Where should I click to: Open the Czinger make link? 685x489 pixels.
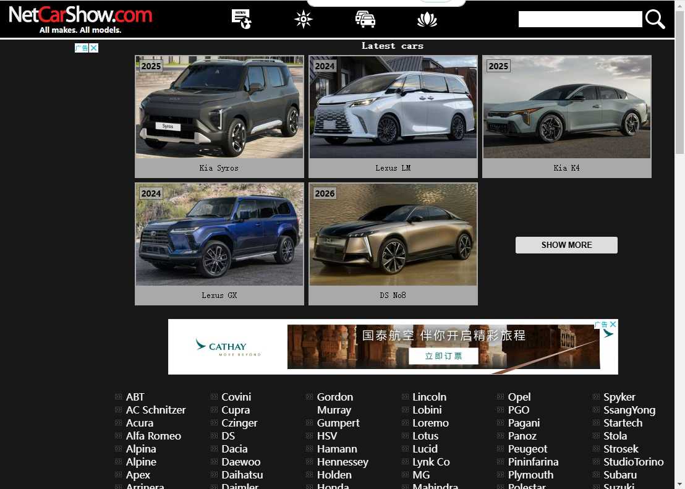[239, 423]
